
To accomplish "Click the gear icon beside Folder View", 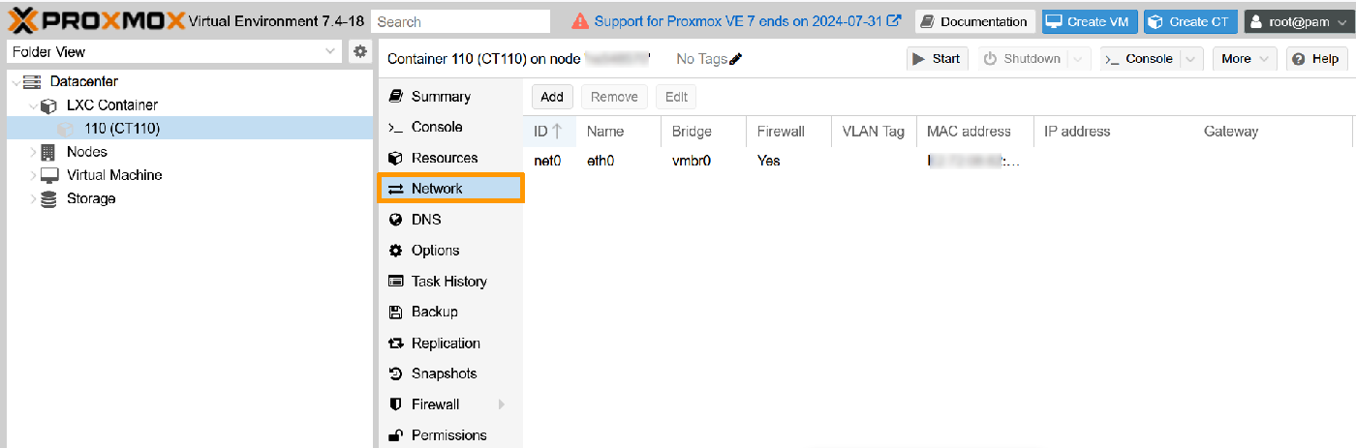I will tap(360, 51).
